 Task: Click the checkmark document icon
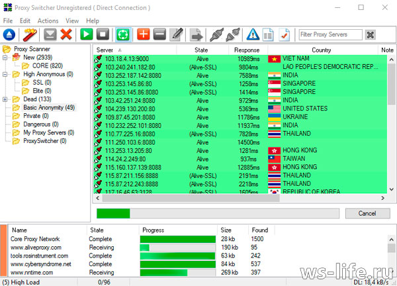[285, 35]
